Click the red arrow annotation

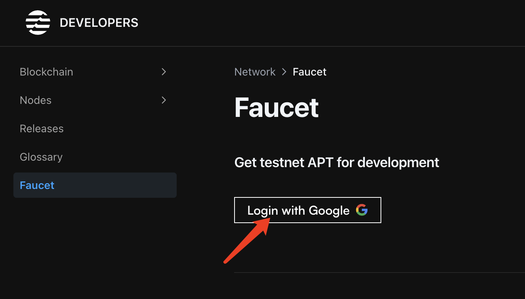click(248, 240)
